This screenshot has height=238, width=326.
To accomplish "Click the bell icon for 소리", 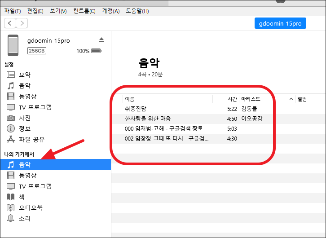I will point(11,218).
